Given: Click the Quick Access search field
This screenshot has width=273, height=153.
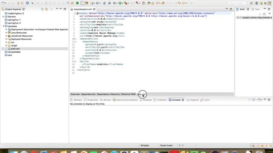Looking at the screenshot, I should [x=237, y=3].
